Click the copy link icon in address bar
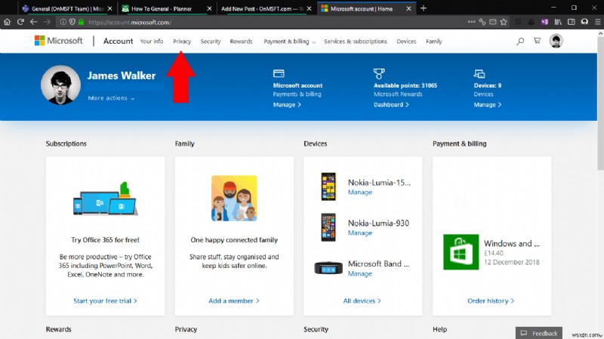 point(482,22)
